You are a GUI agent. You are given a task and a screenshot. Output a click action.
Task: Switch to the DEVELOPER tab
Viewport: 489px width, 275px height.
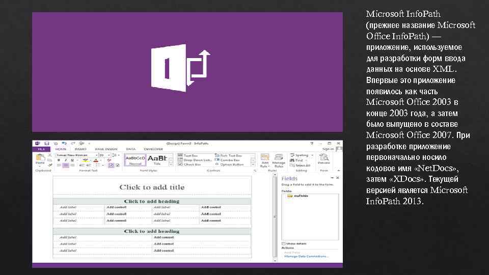pyautogui.click(x=153, y=149)
